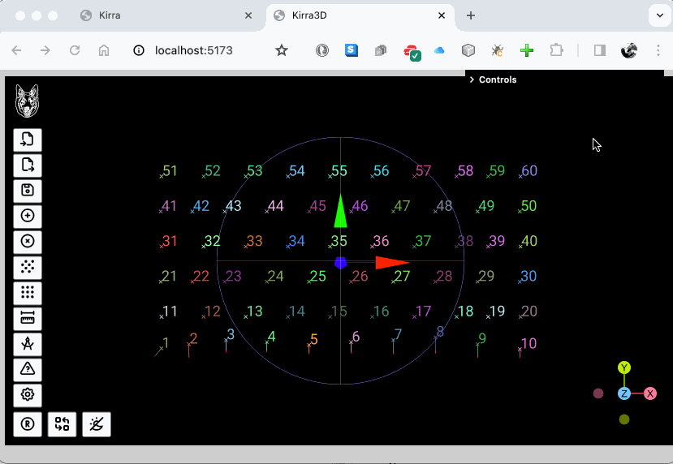Select hole label 22
The width and height of the screenshot is (673, 464).
click(x=201, y=276)
